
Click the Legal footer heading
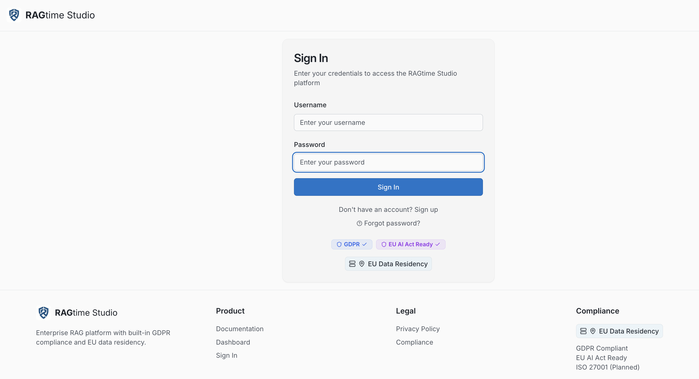pyautogui.click(x=406, y=311)
